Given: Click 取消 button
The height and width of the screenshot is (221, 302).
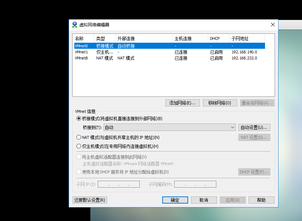Looking at the screenshot, I should [x=204, y=200].
